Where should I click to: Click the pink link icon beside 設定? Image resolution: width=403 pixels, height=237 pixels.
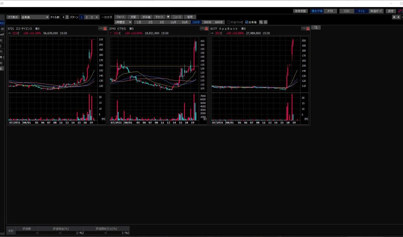pyautogui.click(x=400, y=11)
